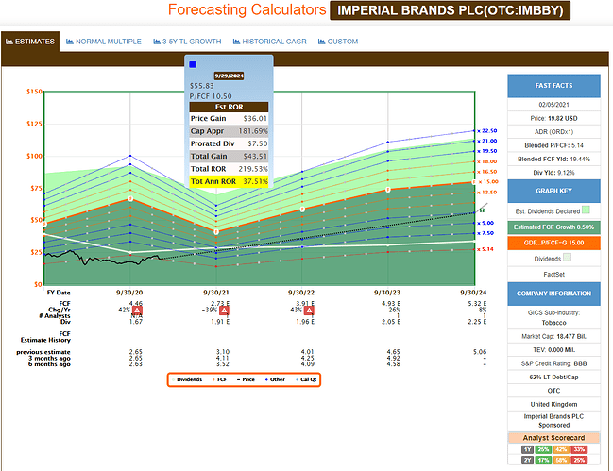Open the Estimates tab

(x=30, y=42)
